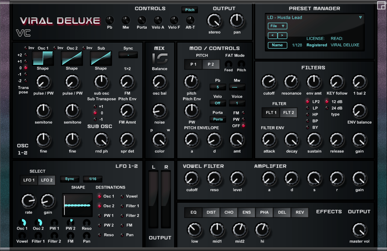The height and width of the screenshot is (251, 387).
Task: Click the Filter 1 LFO amount mini knob
Action: (x=38, y=235)
